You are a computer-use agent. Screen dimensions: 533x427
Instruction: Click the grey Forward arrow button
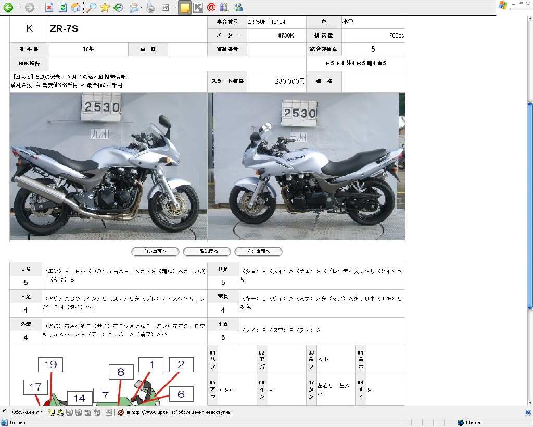pos(30,7)
